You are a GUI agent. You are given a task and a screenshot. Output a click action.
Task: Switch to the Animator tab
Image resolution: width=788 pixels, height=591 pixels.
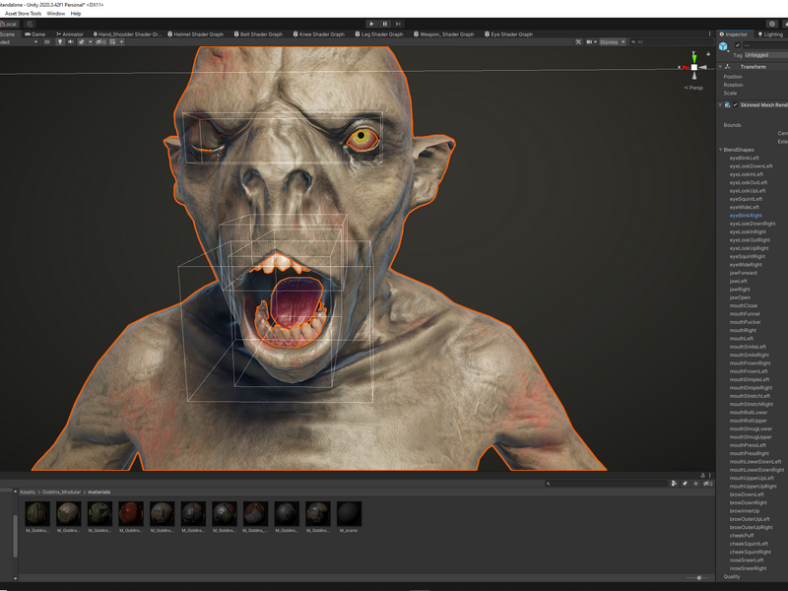[x=69, y=34]
